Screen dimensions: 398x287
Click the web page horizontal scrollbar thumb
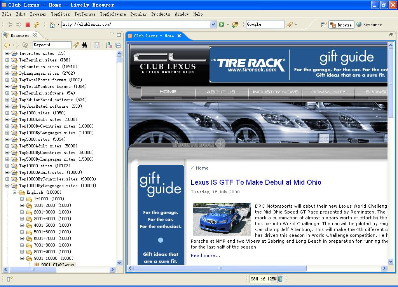point(220,268)
